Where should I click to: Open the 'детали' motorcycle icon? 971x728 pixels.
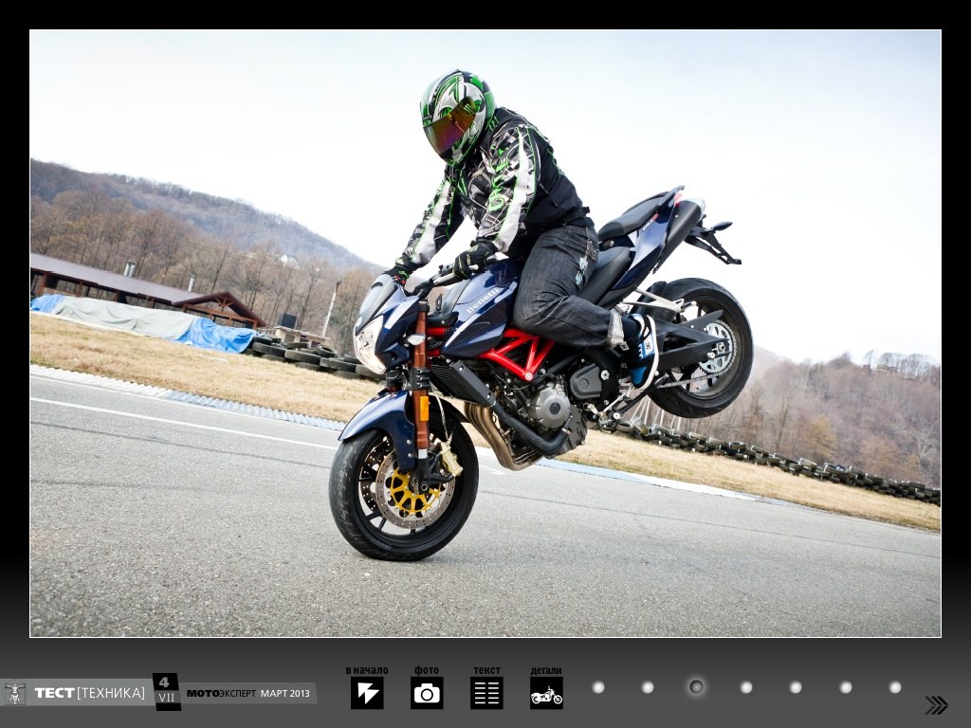tap(546, 694)
